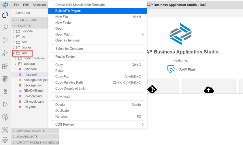The height and width of the screenshot is (145, 243).
Task: Expand the Java Projects section
Action: (x=35, y=137)
